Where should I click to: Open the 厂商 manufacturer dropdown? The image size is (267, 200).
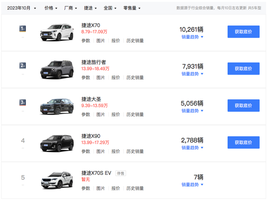pyautogui.click(x=71, y=8)
